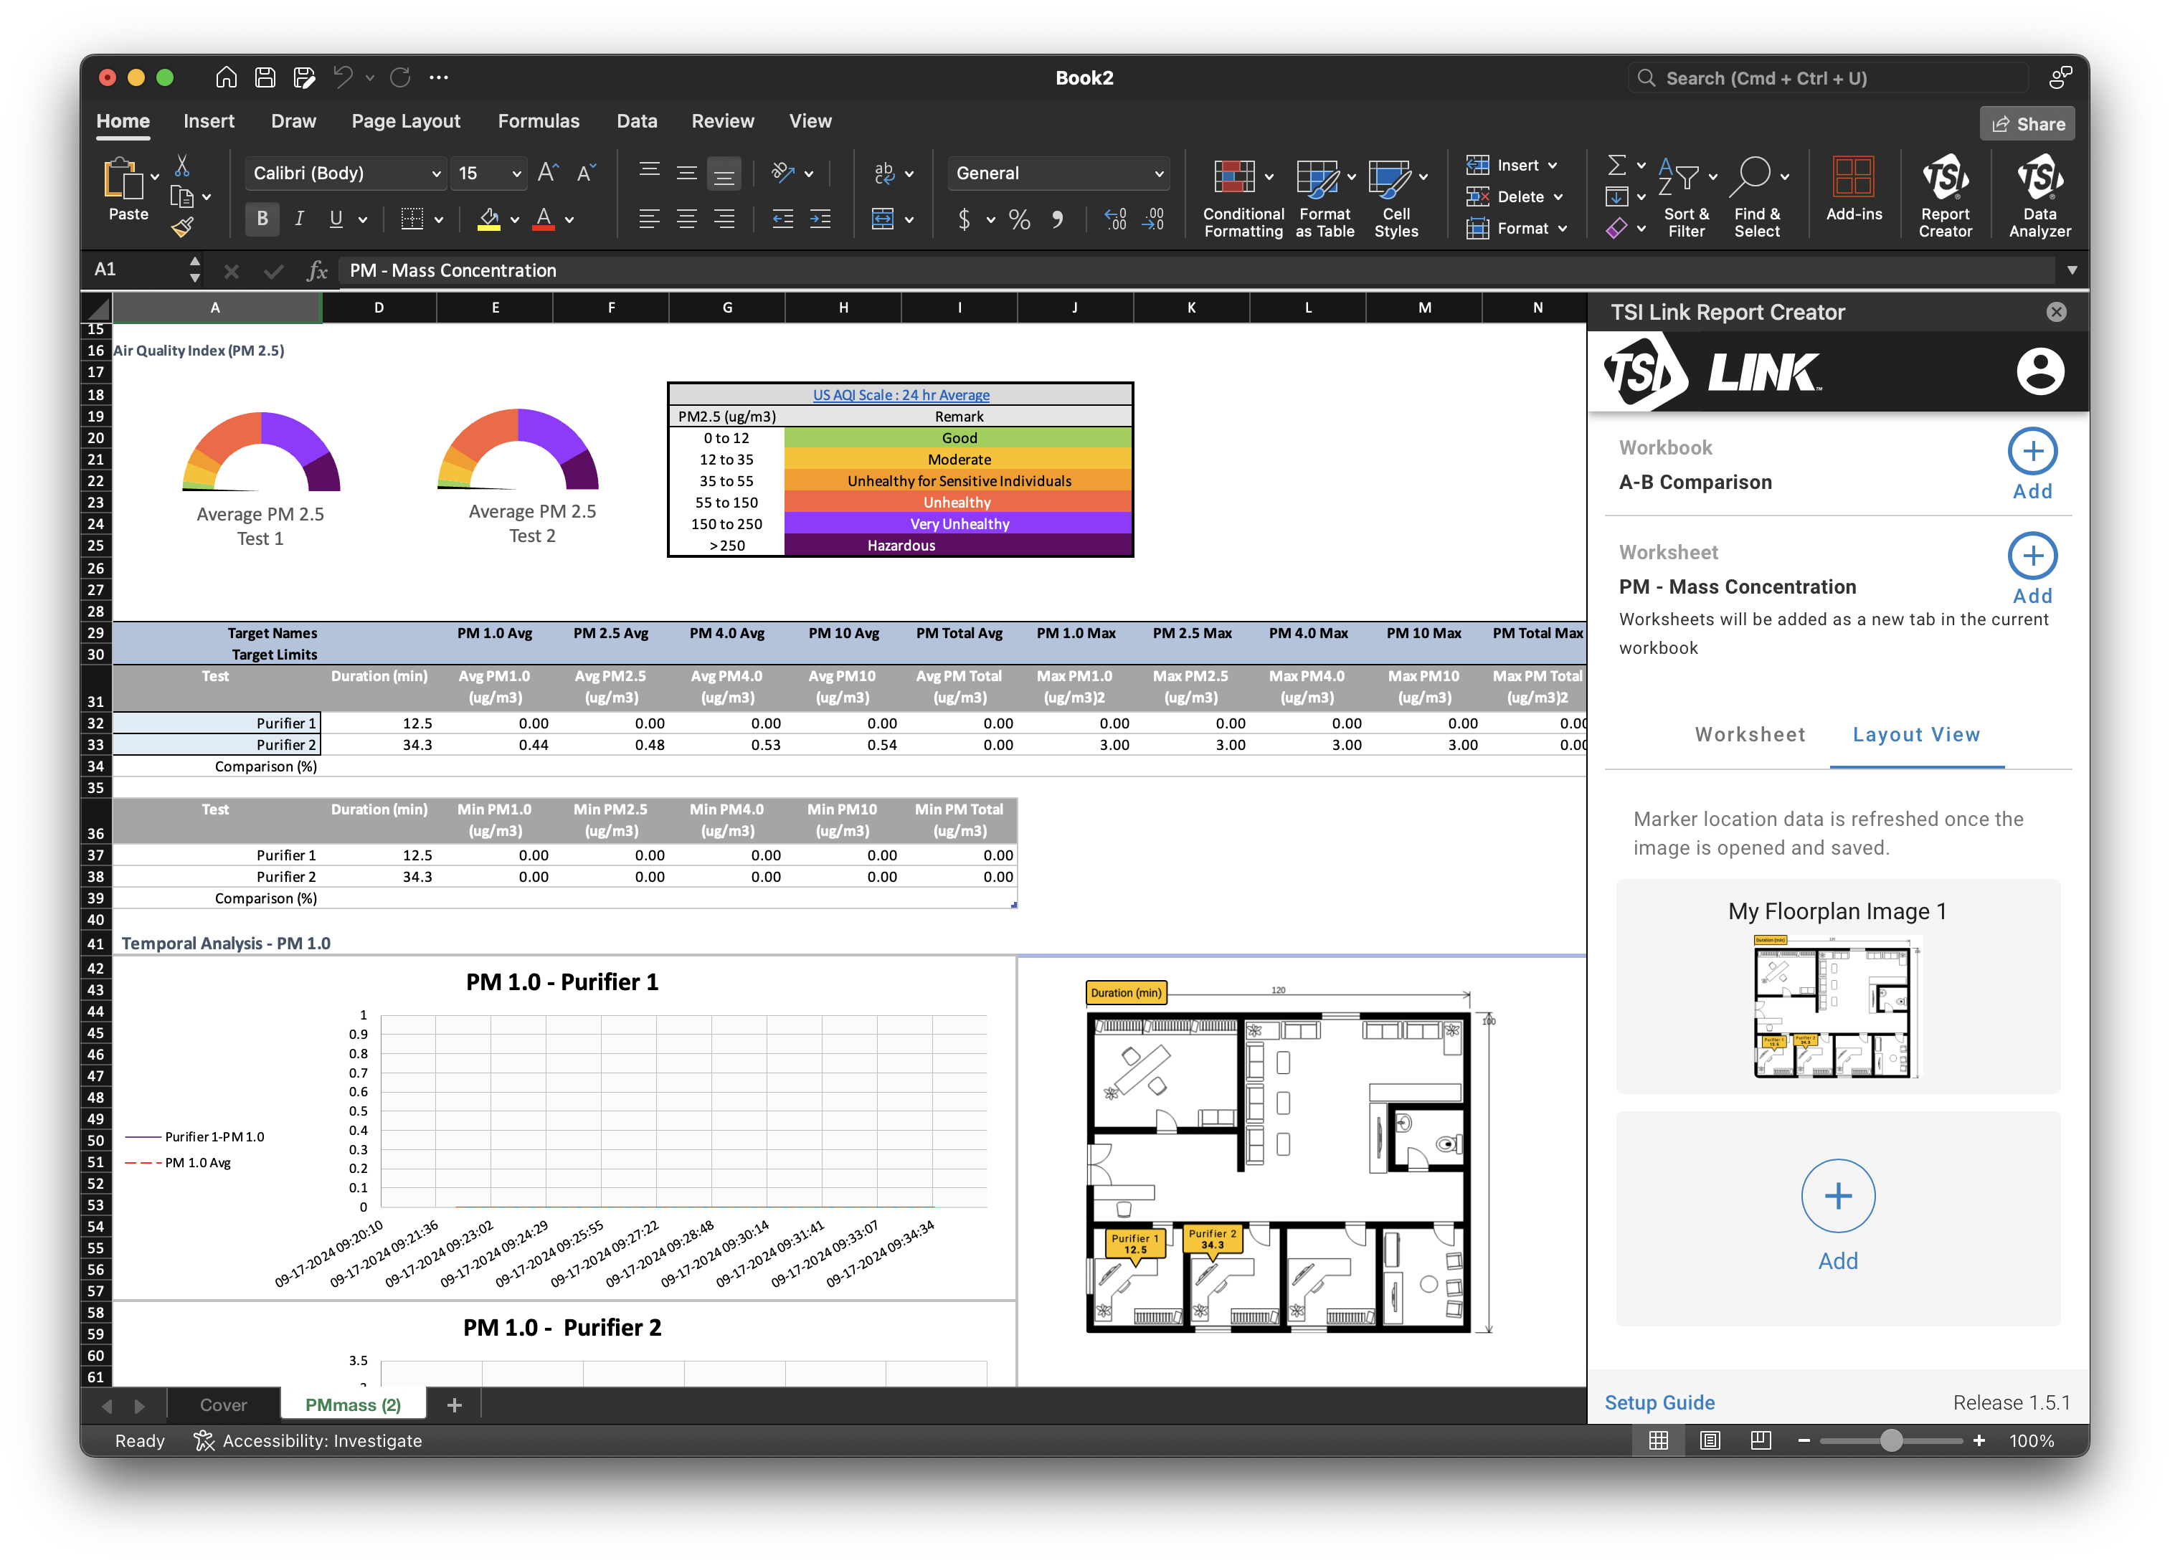2170x1563 pixels.
Task: Click the Conditional Formatting icon
Action: point(1234,178)
